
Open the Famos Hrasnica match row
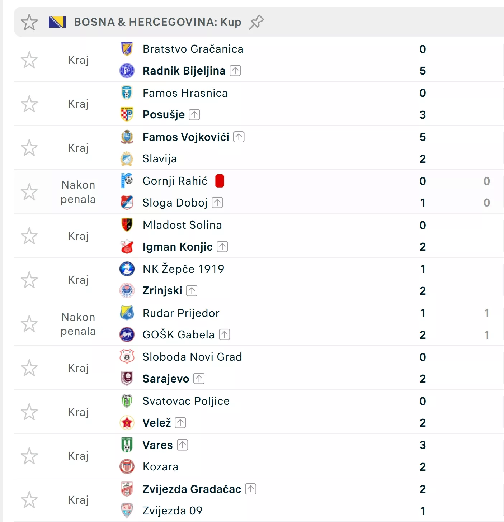pos(185,93)
